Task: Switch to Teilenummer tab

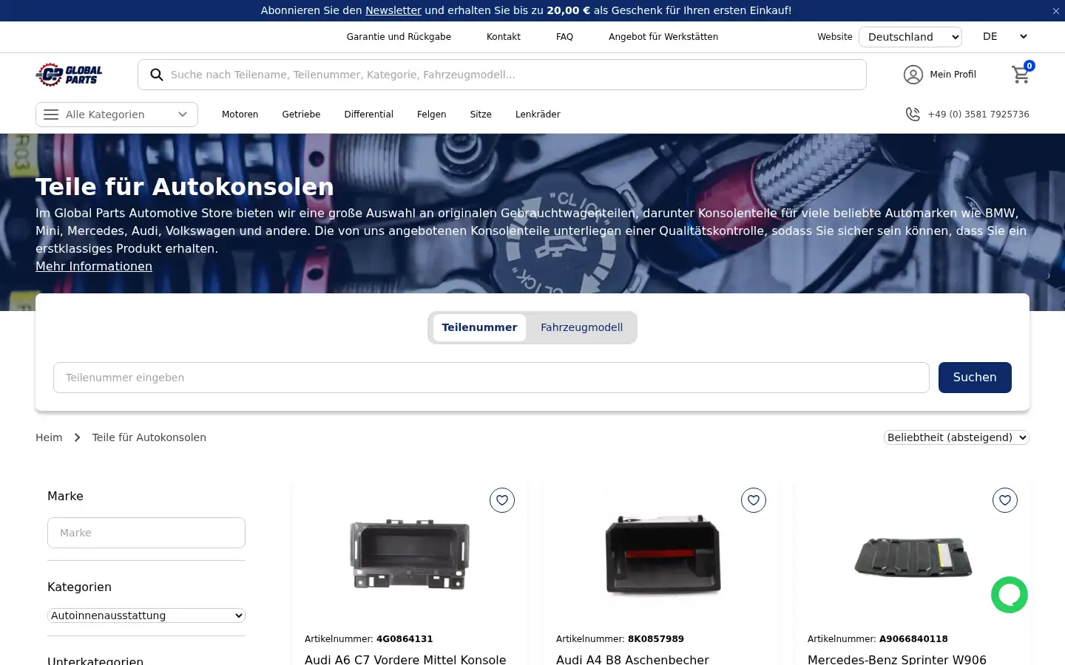Action: 479,327
